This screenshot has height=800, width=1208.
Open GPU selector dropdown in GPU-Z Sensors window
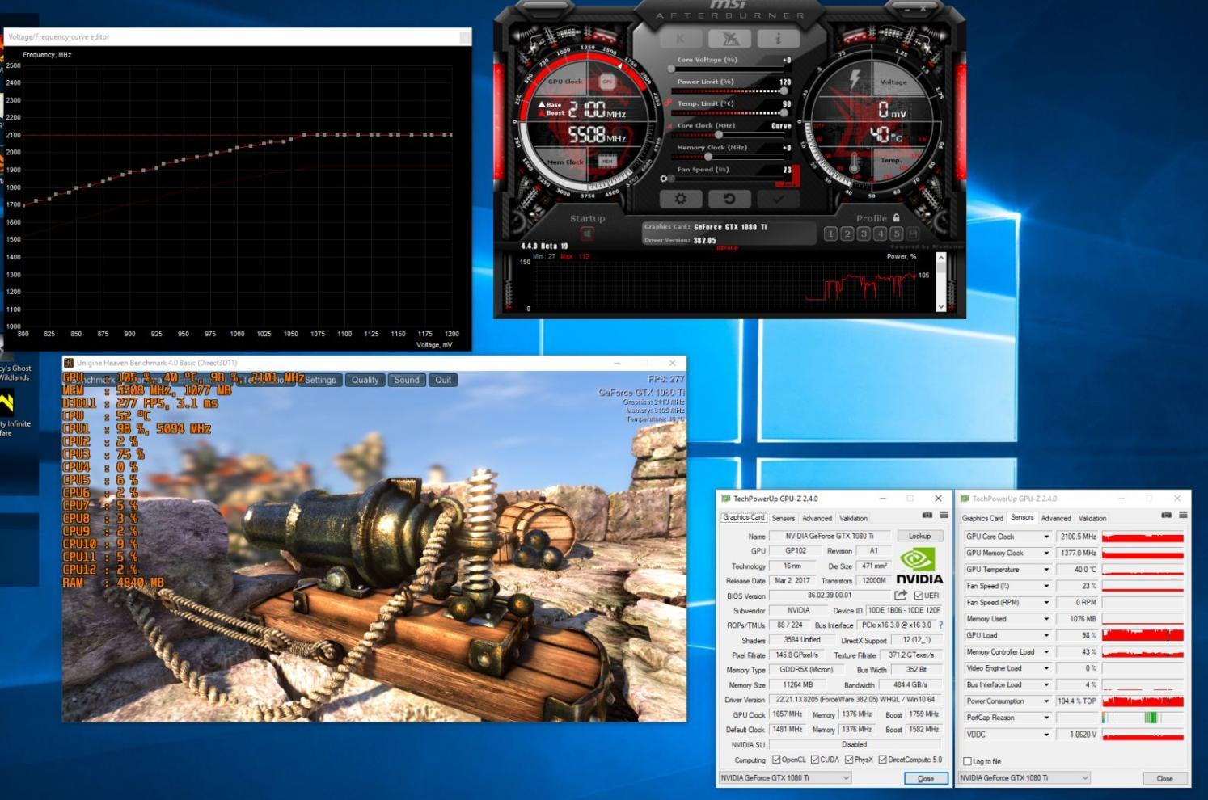pyautogui.click(x=1024, y=777)
